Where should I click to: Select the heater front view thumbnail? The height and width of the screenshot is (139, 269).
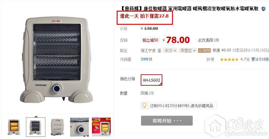tap(36, 127)
